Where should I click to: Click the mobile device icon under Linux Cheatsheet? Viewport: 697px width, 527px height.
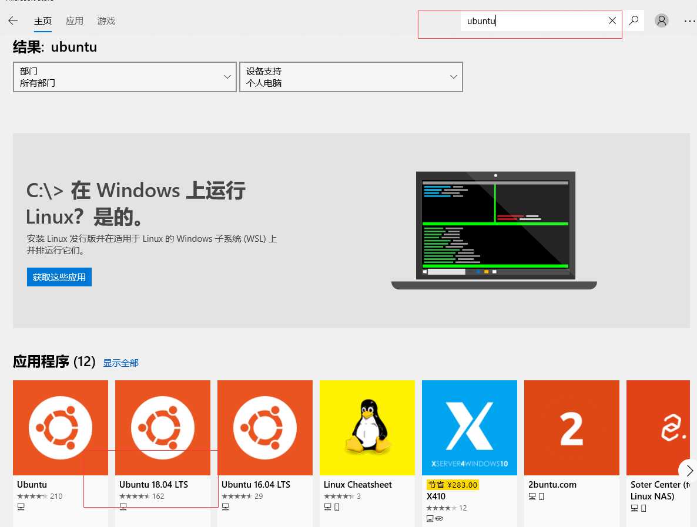coord(337,506)
